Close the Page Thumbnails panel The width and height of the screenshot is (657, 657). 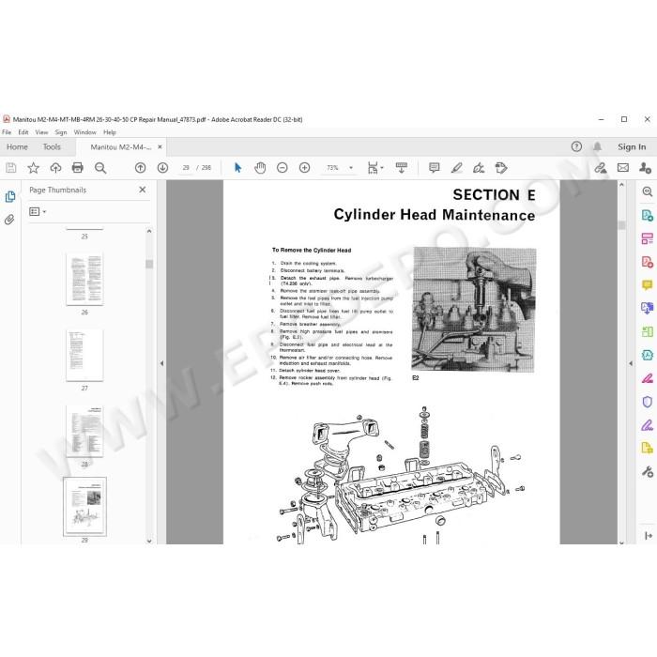point(143,190)
